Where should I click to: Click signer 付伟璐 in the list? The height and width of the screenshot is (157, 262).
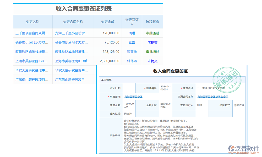[132, 61]
